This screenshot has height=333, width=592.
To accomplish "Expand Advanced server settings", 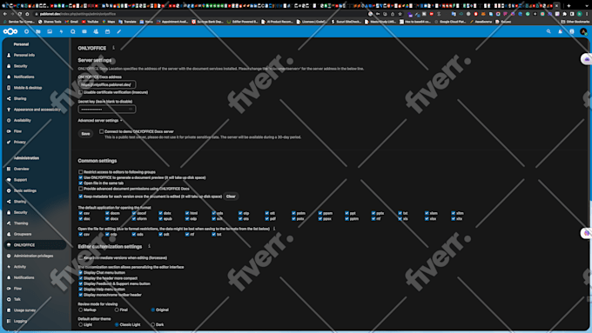I will coord(100,121).
